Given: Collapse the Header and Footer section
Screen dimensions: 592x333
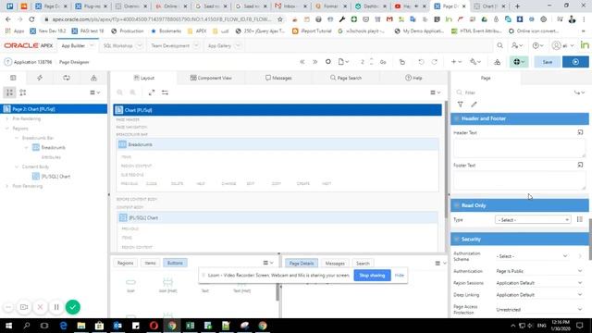Looking at the screenshot, I should (x=456, y=118).
